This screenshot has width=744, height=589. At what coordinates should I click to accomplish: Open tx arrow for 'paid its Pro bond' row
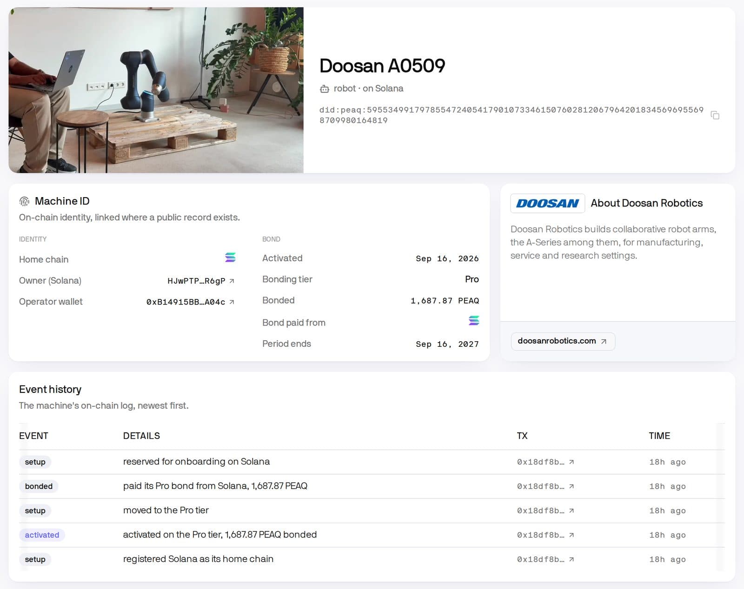point(571,486)
